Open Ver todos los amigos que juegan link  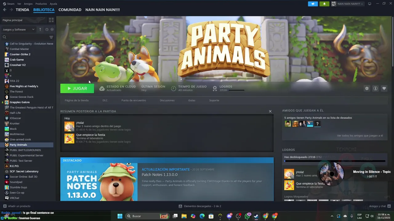click(360, 136)
